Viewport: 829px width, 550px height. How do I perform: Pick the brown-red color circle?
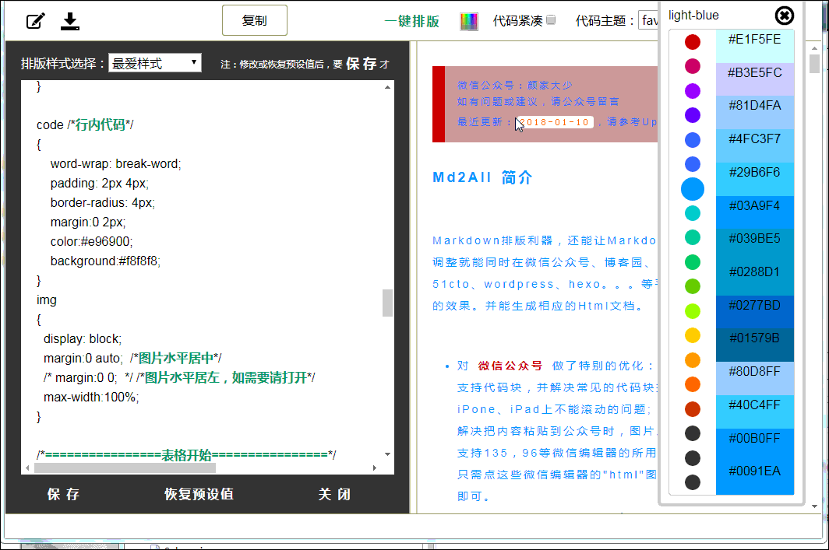pyautogui.click(x=693, y=409)
